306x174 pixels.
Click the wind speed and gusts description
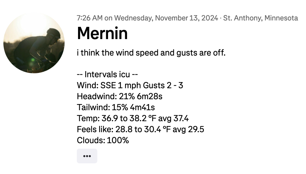(151, 53)
